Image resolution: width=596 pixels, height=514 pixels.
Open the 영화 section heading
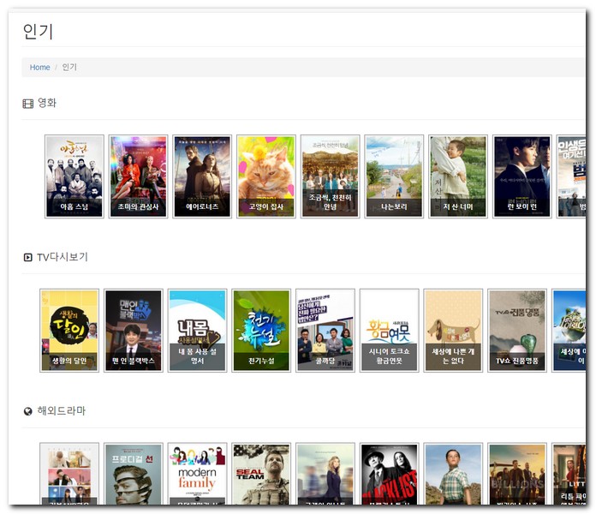pos(47,103)
